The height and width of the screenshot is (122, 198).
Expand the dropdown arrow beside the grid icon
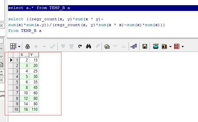click(19, 46)
